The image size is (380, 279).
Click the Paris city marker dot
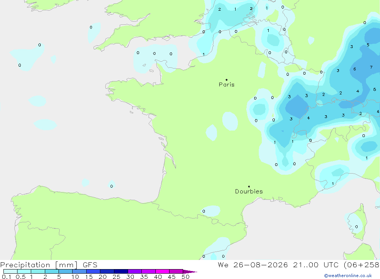coord(226,80)
